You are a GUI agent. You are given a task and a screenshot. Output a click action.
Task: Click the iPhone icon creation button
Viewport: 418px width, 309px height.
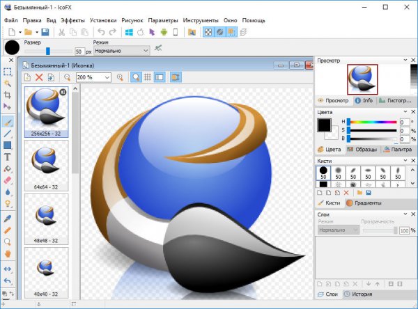176,33
